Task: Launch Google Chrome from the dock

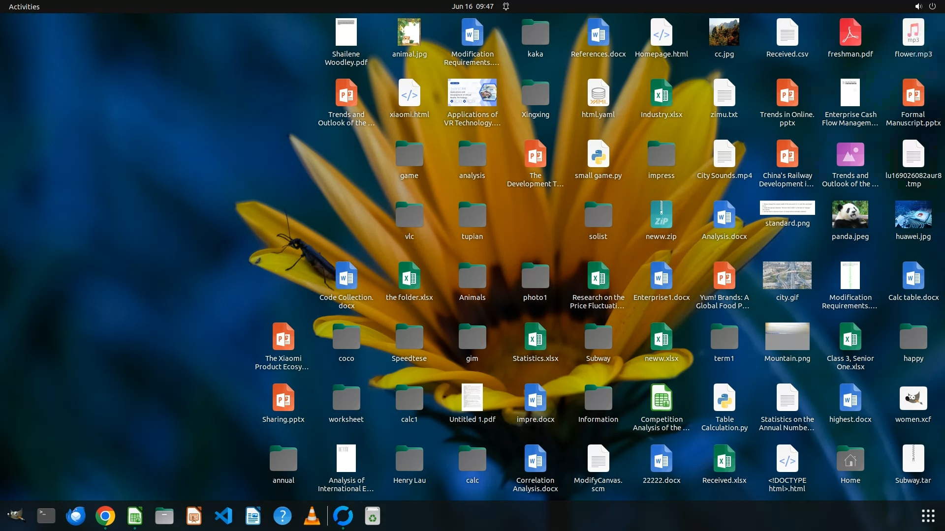Action: pos(105,516)
